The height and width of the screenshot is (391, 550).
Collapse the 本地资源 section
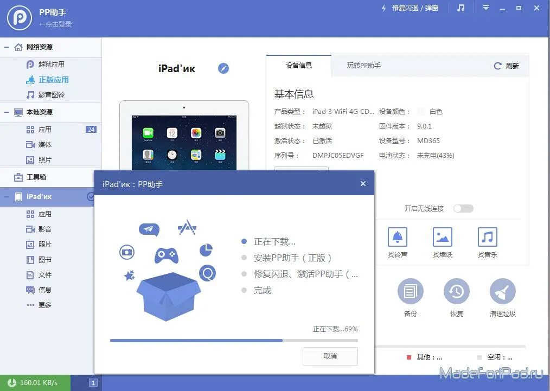7,112
